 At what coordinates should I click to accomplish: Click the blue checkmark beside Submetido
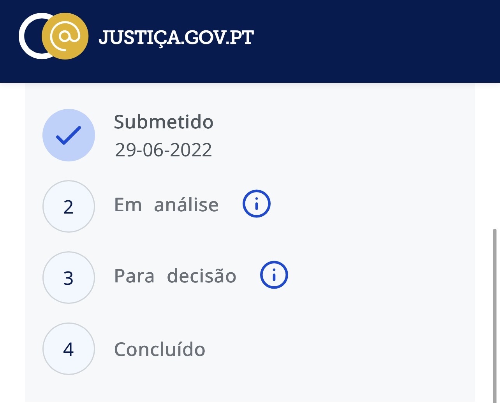tap(69, 135)
